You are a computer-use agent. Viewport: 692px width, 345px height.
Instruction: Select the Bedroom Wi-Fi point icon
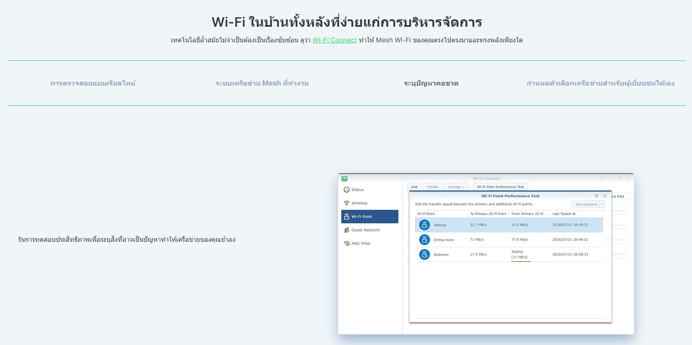[x=424, y=255]
